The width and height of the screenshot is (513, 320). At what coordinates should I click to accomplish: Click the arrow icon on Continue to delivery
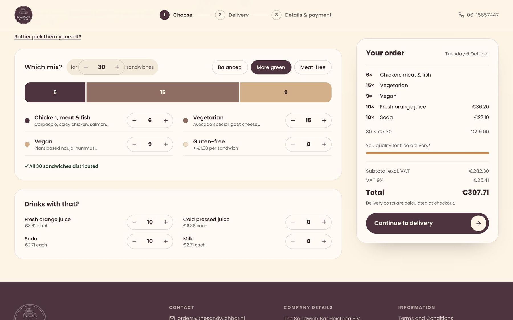(x=478, y=223)
